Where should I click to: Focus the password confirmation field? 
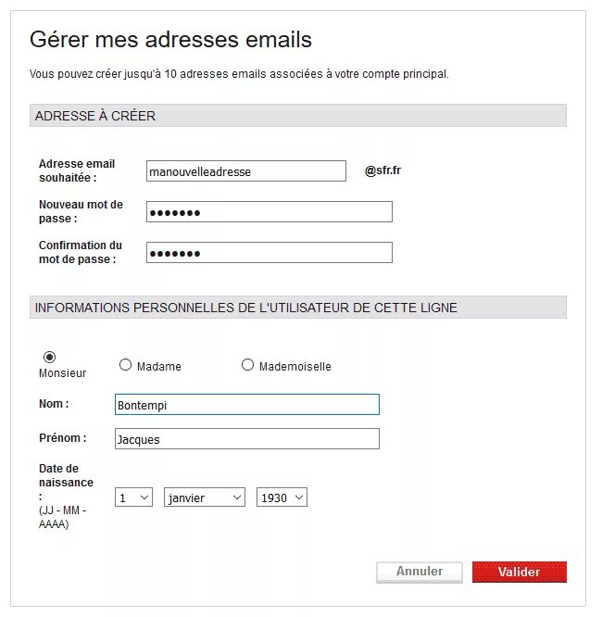269,253
